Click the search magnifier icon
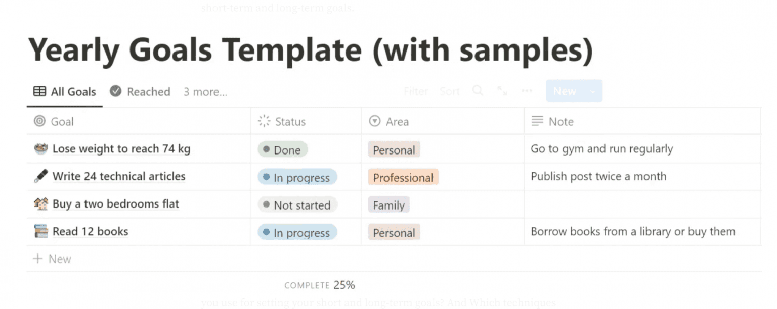This screenshot has height=309, width=777. [478, 91]
